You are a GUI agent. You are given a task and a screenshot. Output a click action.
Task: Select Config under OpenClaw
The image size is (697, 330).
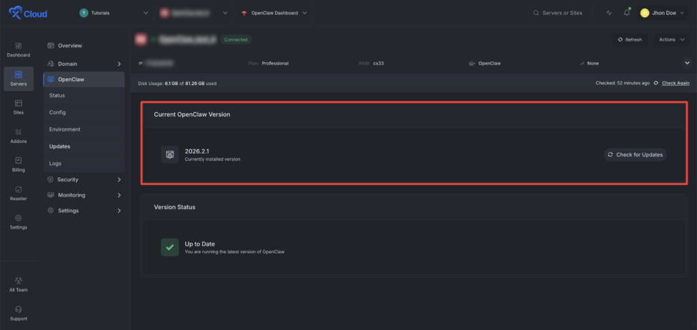coord(58,112)
